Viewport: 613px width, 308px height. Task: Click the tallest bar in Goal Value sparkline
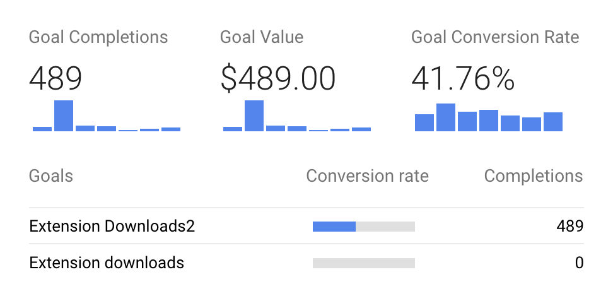click(254, 116)
